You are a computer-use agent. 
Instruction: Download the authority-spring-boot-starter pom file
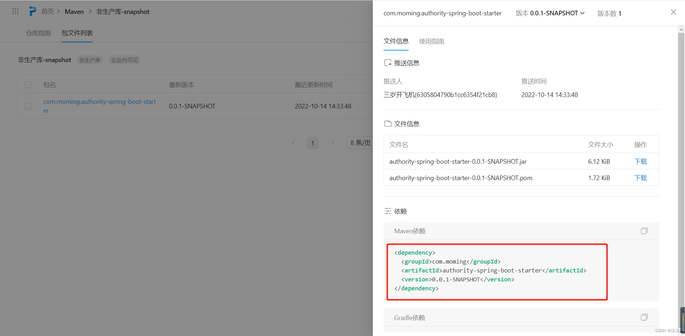[x=640, y=177]
